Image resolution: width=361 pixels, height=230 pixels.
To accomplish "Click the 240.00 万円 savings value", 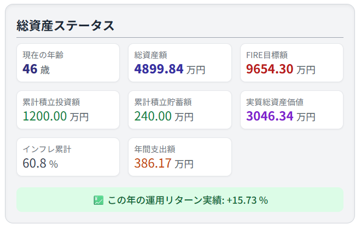I will (x=164, y=116).
